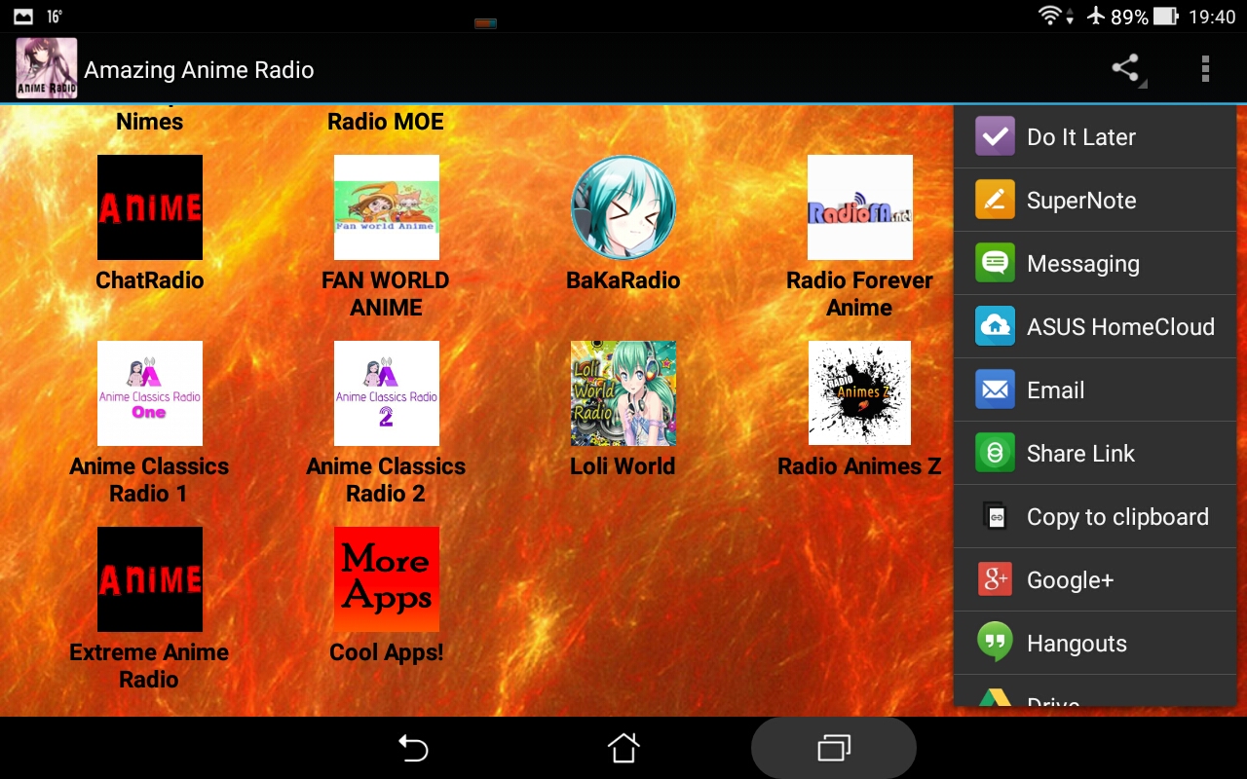Viewport: 1247px width, 779px height.
Task: Select Radio Animes Z station
Action: point(860,393)
